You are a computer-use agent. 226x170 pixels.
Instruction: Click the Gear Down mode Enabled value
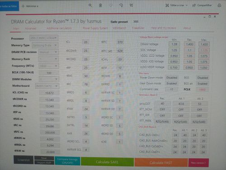pos(172,83)
